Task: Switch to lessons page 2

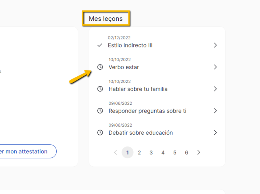Action: tap(139, 153)
